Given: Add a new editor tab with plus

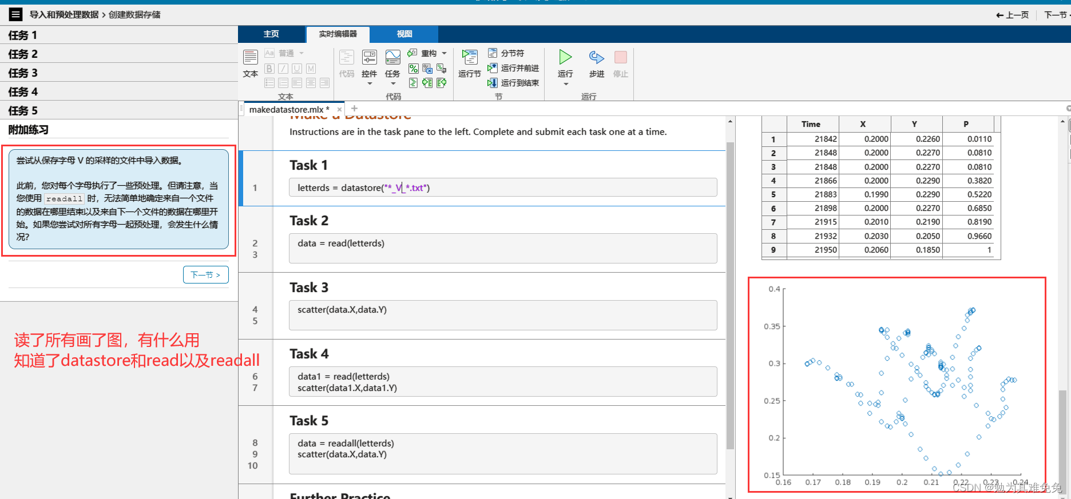Looking at the screenshot, I should pyautogui.click(x=354, y=109).
